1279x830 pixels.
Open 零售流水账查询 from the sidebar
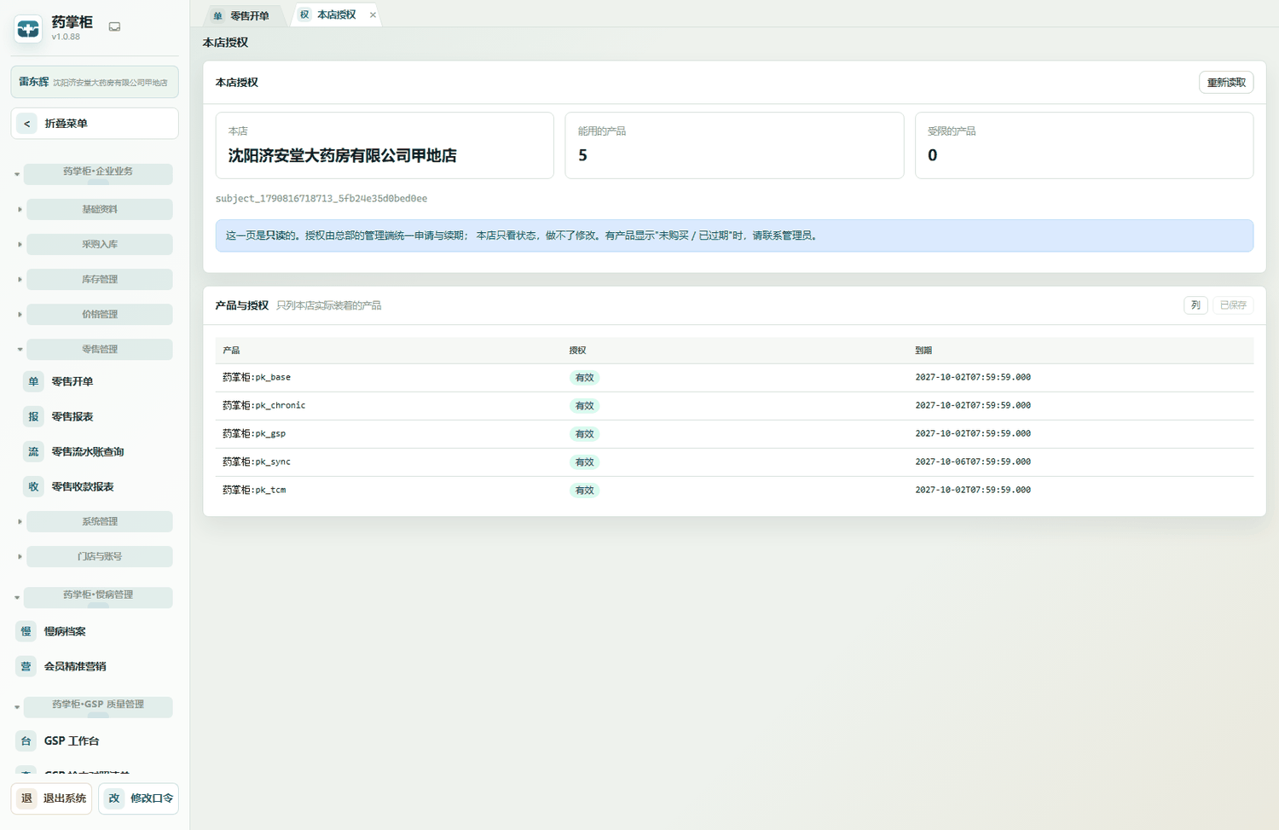[95, 451]
